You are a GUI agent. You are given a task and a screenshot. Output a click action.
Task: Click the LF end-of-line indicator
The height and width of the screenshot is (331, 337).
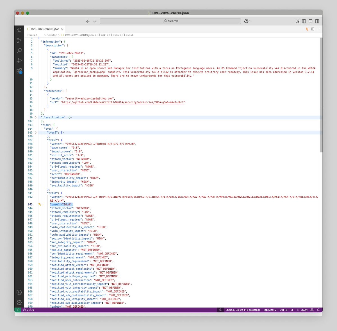(x=292, y=310)
